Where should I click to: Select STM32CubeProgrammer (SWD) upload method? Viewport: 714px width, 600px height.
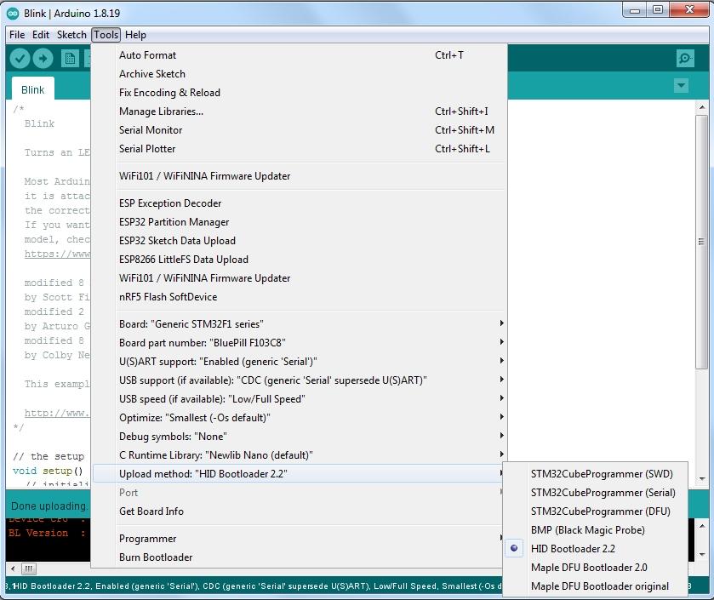click(x=596, y=474)
